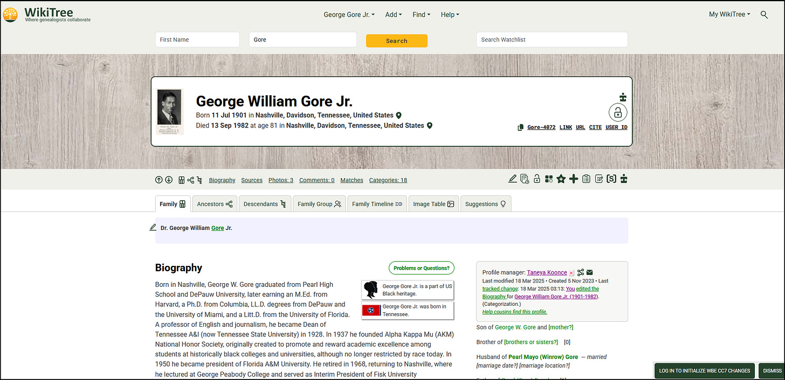The width and height of the screenshot is (785, 380).
Task: Click the puzzle-piece person icon above the padlock circle
Action: (623, 97)
